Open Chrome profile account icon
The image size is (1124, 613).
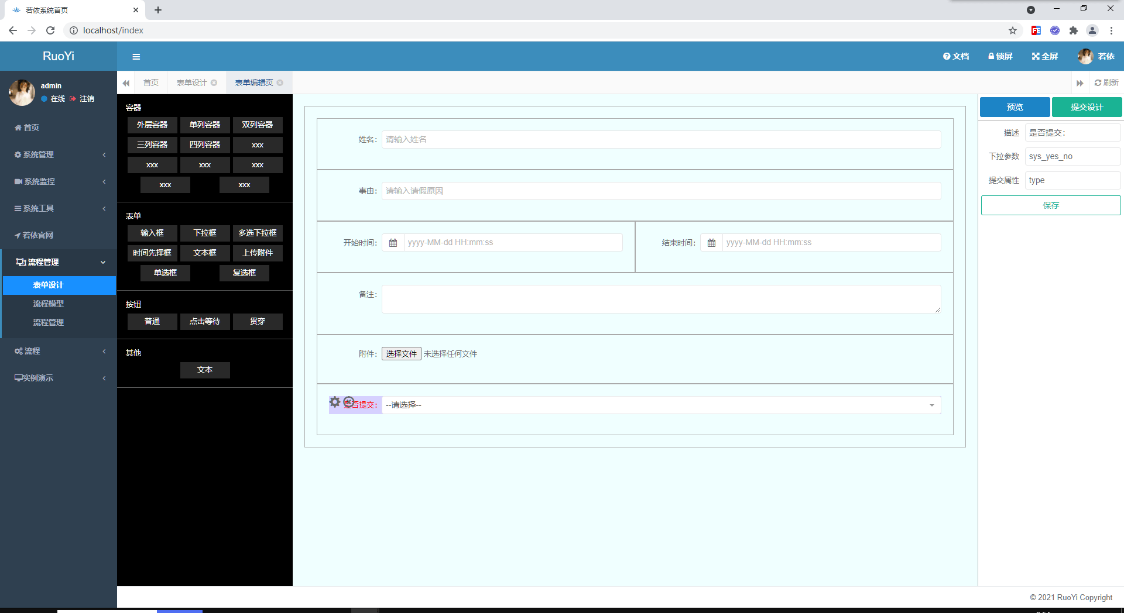(1092, 30)
